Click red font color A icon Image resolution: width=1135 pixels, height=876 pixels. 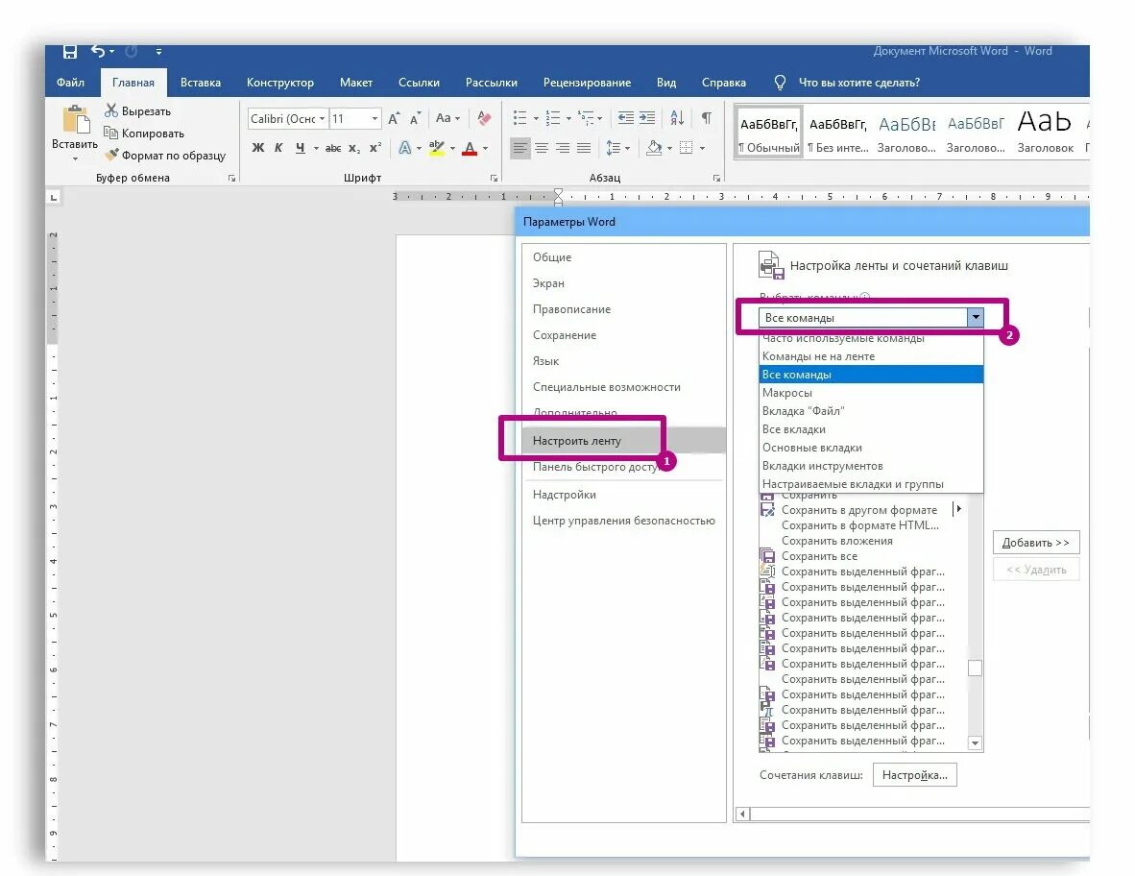tap(470, 148)
